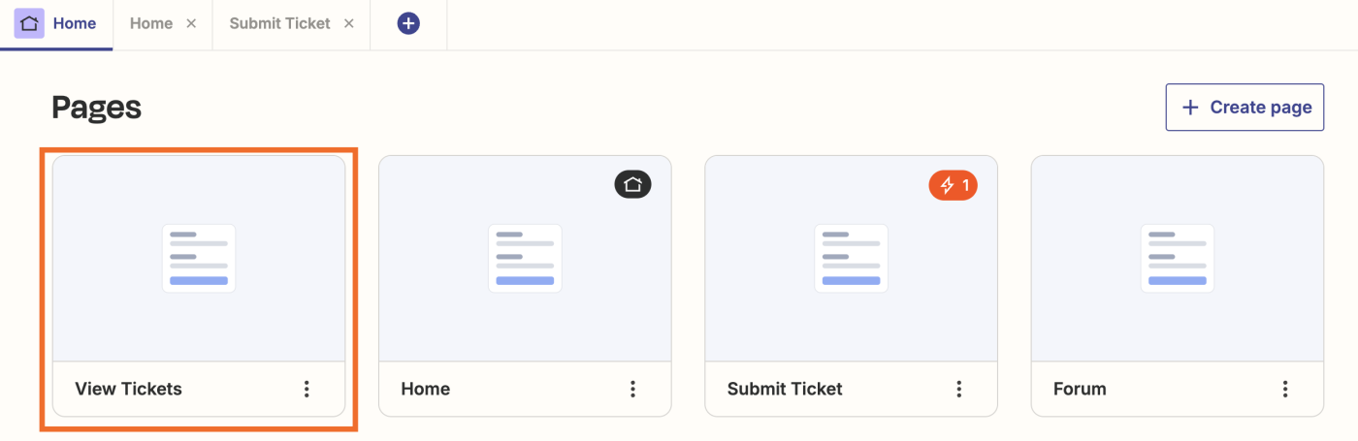
Task: Open the View Tickets page thumbnail
Action: (199, 259)
